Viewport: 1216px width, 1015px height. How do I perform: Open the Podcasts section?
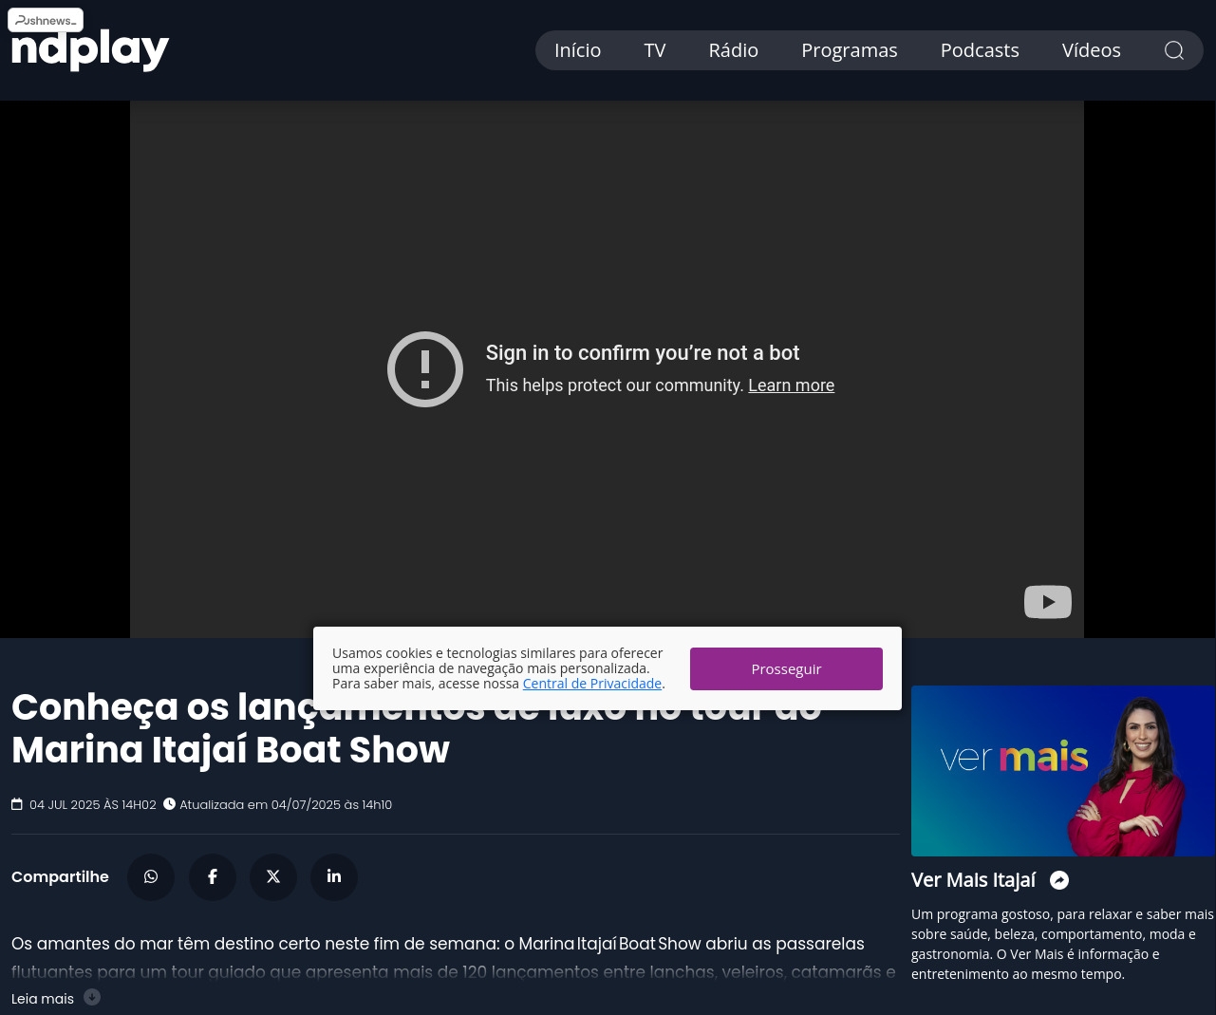coord(979,50)
